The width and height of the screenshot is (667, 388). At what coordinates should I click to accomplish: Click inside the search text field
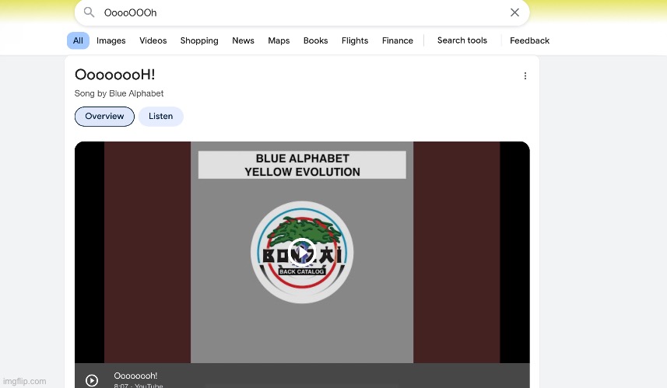point(296,12)
